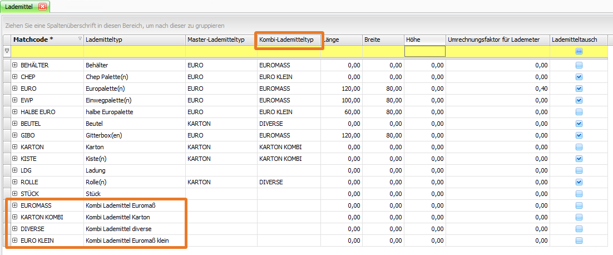Select the Lademittel tab

pyautogui.click(x=19, y=6)
